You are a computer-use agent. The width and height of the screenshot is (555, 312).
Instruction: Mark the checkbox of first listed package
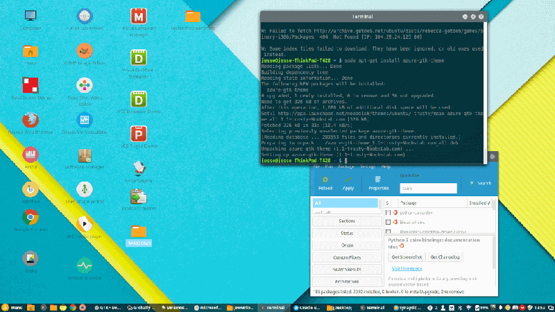coord(388,212)
